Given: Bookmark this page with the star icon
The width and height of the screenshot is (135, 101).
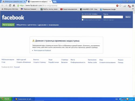Looking at the screenshot, I should click(120, 6).
